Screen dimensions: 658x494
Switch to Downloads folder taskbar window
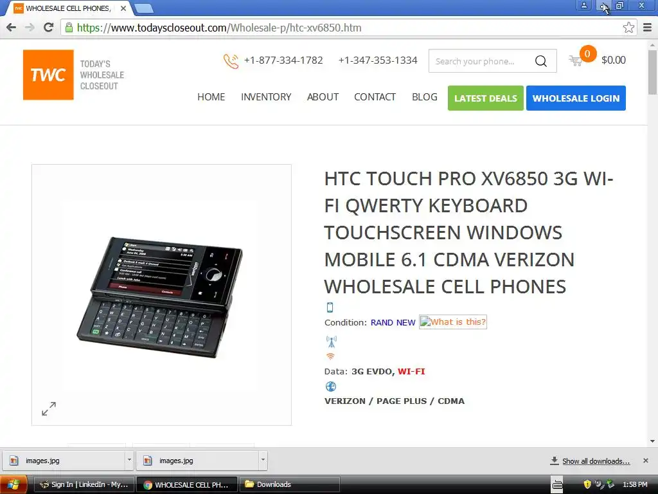289,484
